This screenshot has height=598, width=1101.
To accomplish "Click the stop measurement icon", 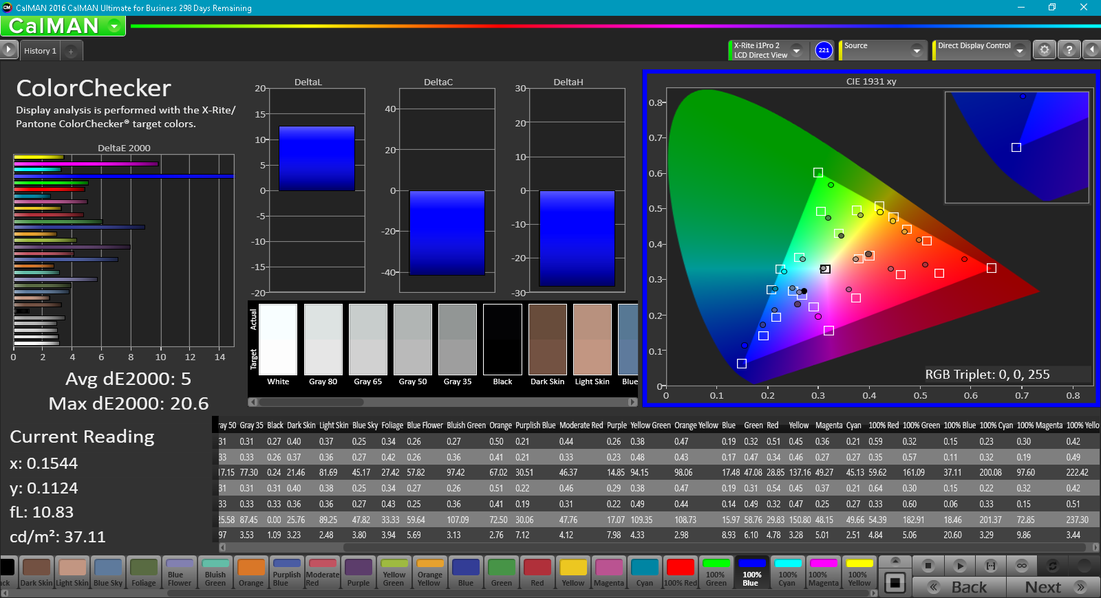I will click(928, 566).
